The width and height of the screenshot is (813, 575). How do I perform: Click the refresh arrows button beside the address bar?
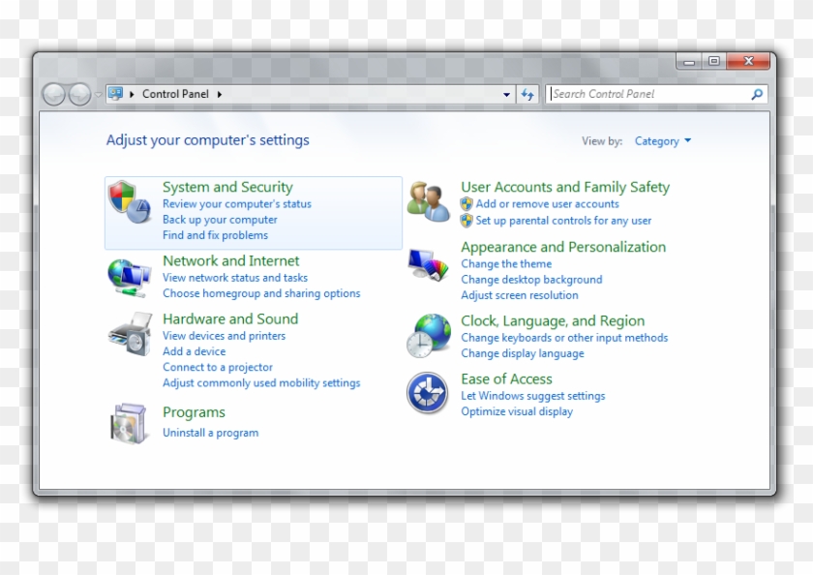(527, 94)
